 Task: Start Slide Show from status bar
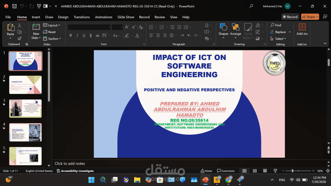pos(275,171)
